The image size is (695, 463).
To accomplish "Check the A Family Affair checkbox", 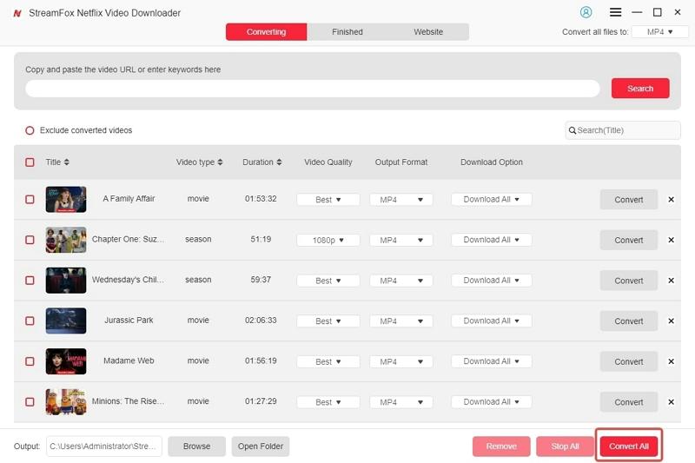I will (30, 200).
